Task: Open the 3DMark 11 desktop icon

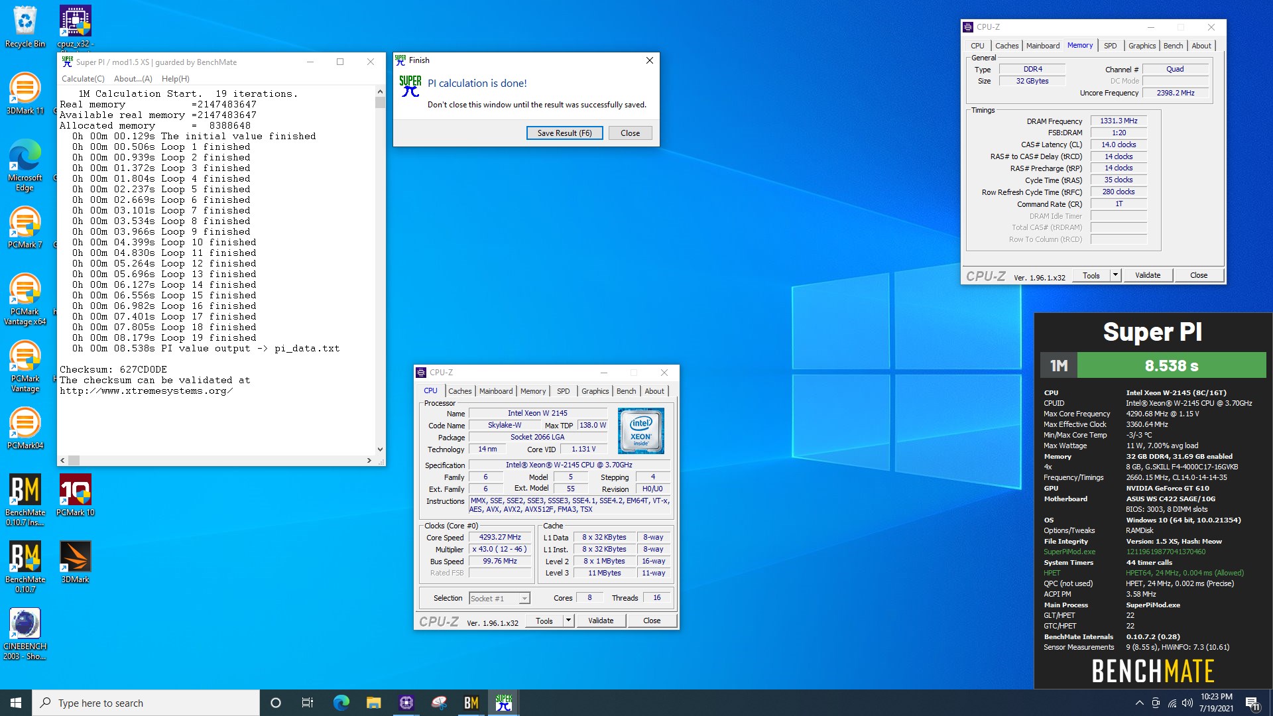Action: coord(25,93)
